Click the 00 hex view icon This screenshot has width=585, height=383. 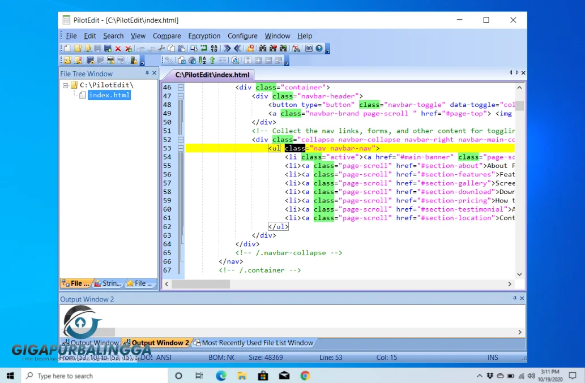309,49
